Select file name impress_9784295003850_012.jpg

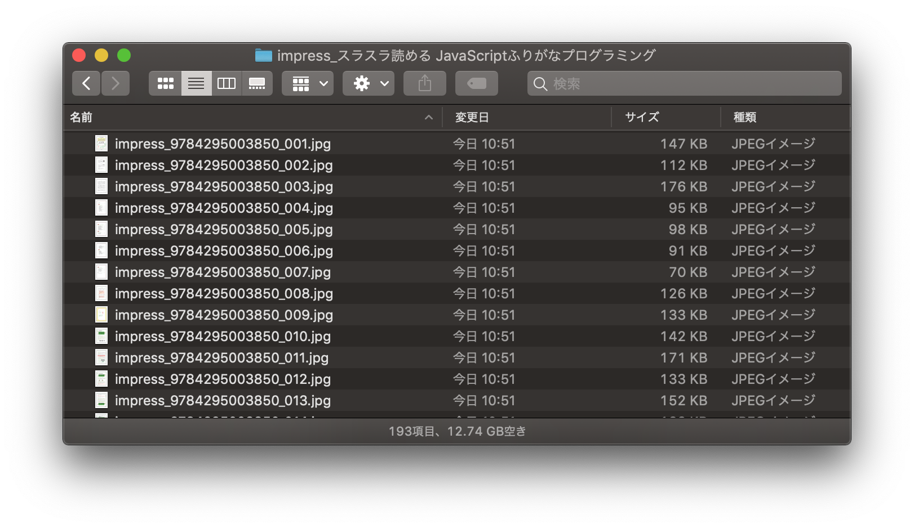223,379
